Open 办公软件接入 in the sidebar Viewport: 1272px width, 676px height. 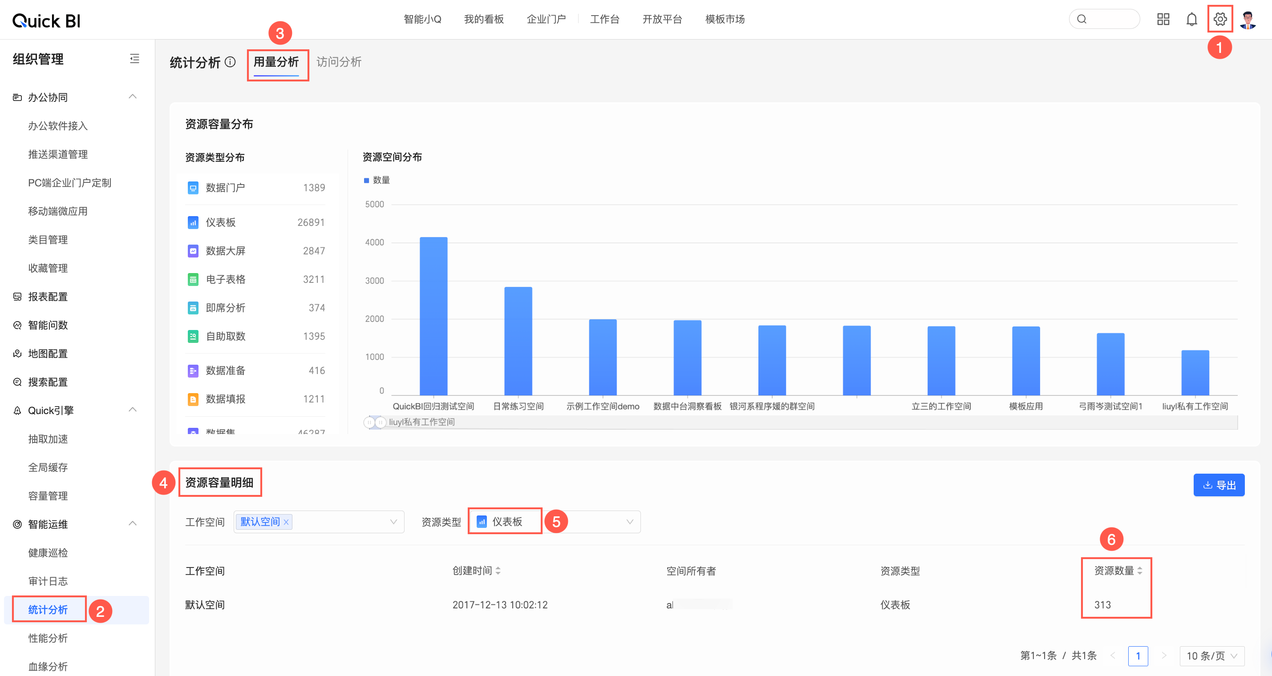58,126
